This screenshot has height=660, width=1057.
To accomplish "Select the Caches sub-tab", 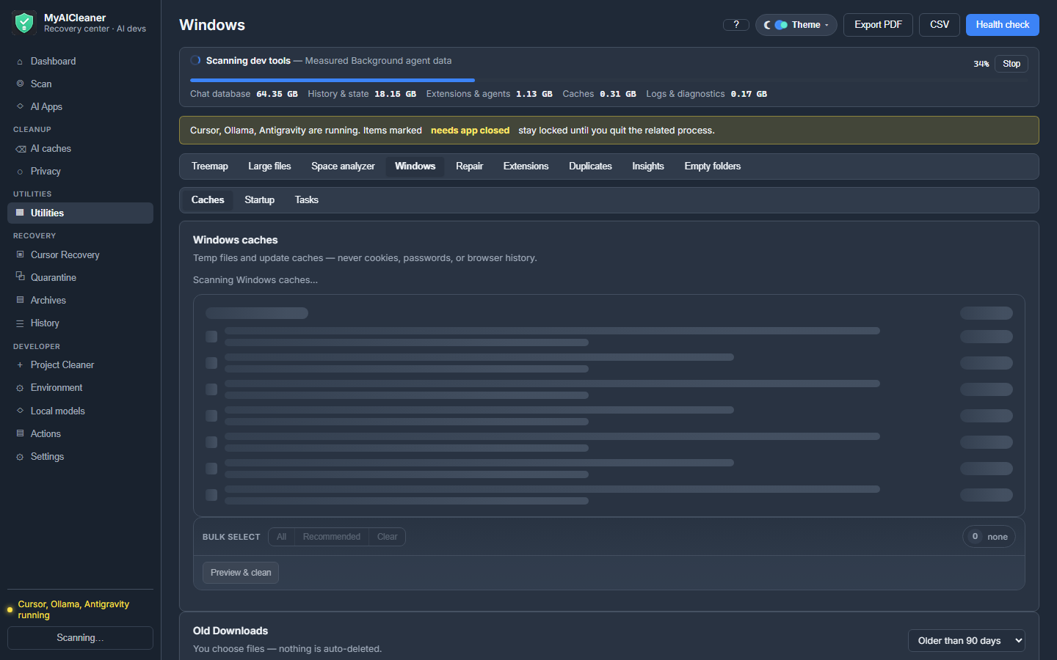I will [x=208, y=200].
